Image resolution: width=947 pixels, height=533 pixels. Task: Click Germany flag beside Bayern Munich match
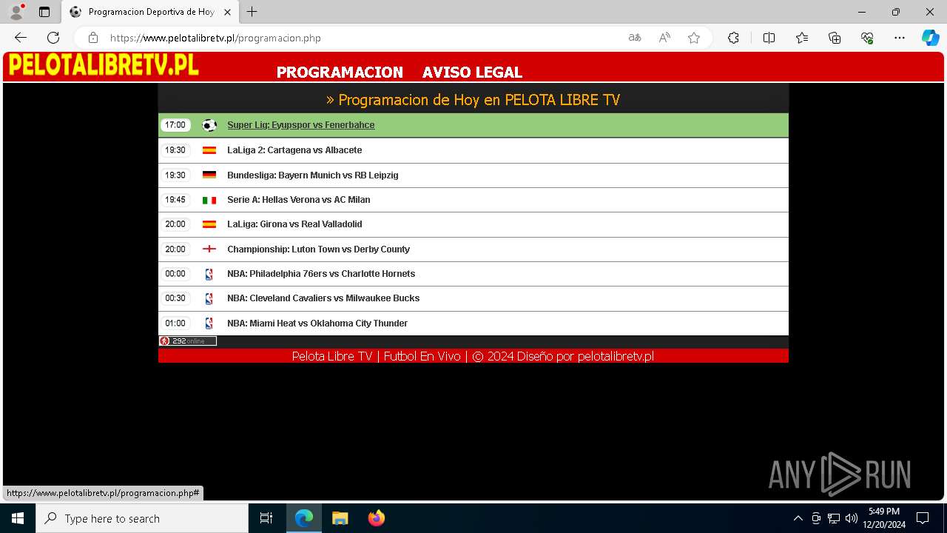coord(209,175)
